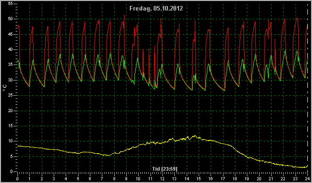Click the green curve peak near hour 22
Screen dimensions: 312x183
click(x=285, y=50)
